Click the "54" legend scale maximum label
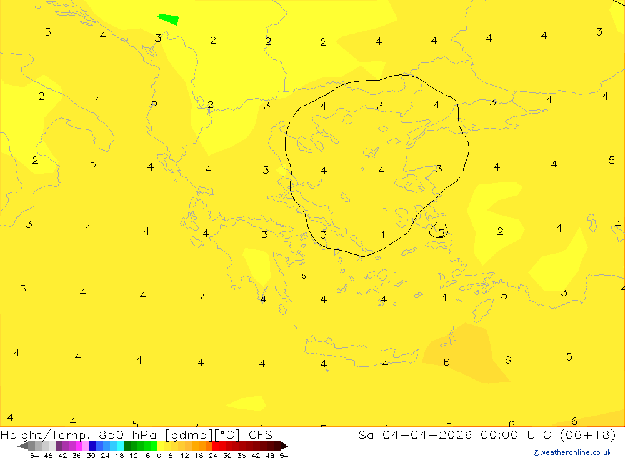The height and width of the screenshot is (458, 625). [x=284, y=456]
